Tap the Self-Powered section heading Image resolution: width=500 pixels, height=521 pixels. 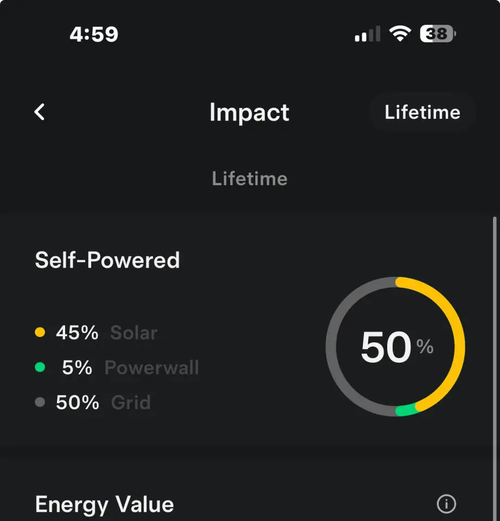(x=107, y=260)
